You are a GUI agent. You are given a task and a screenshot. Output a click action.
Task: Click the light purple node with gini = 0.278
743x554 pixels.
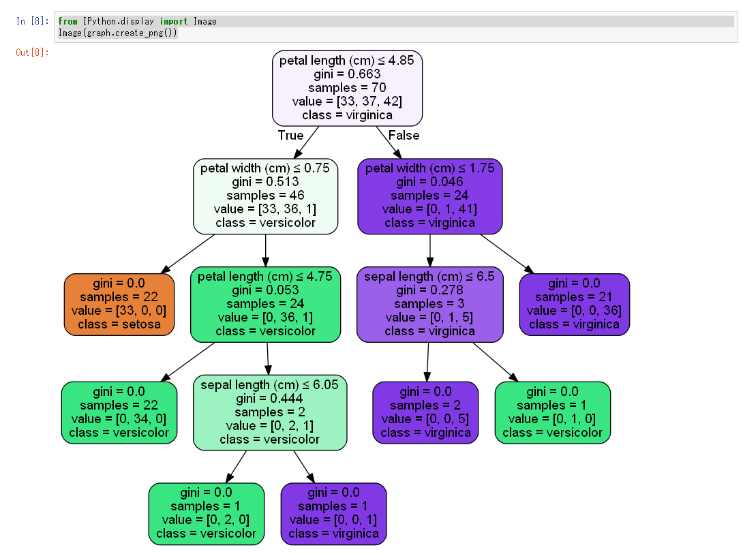pos(430,304)
